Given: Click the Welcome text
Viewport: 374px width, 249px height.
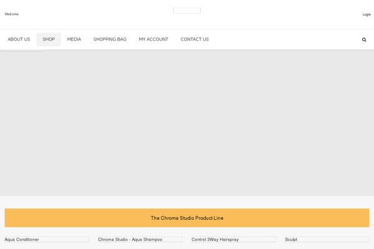Looking at the screenshot, I should pyautogui.click(x=11, y=14).
